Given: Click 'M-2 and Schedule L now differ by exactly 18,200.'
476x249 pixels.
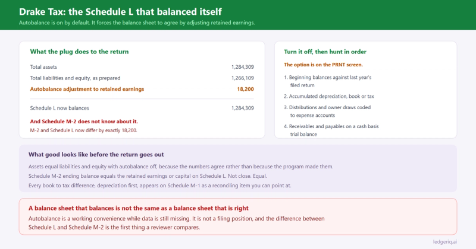Looking at the screenshot, I should (x=83, y=130).
